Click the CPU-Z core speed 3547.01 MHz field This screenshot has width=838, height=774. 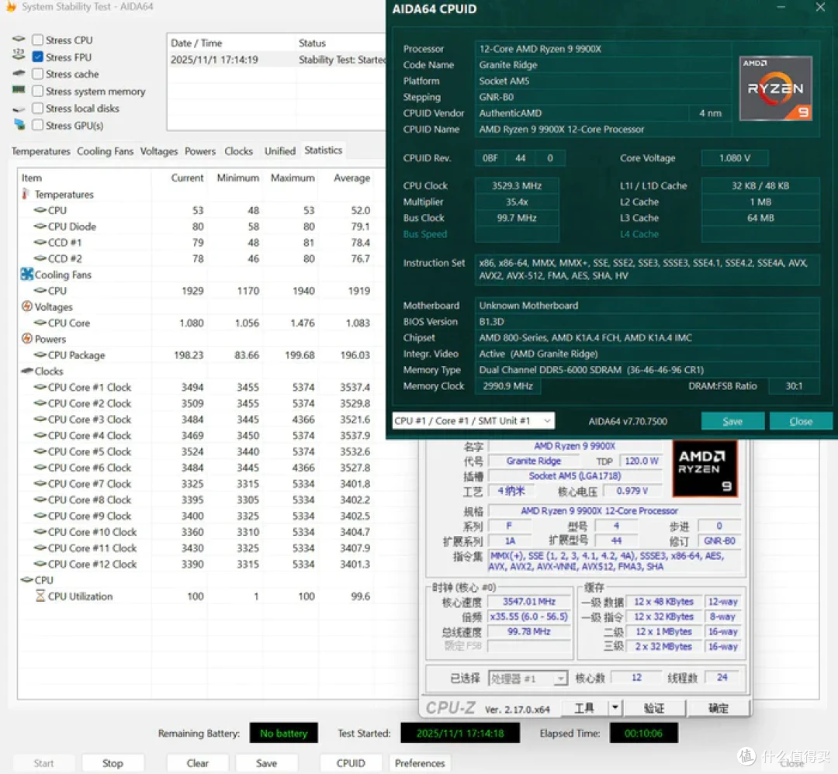point(529,602)
